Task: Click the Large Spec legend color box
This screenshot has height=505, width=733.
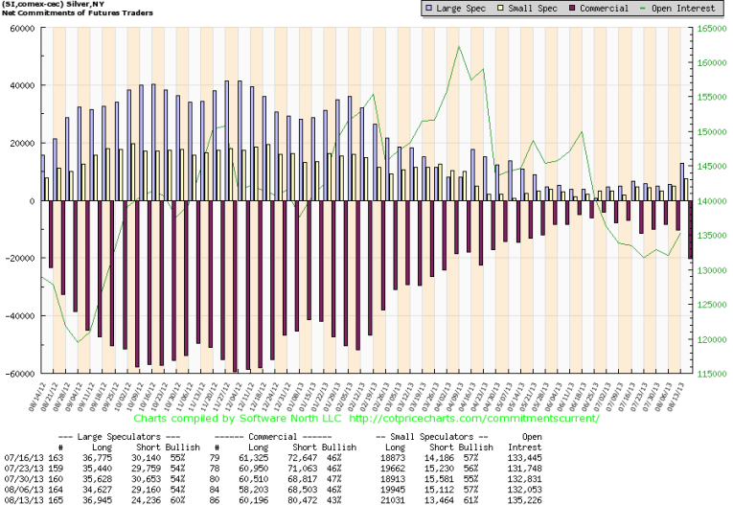Action: pos(428,9)
